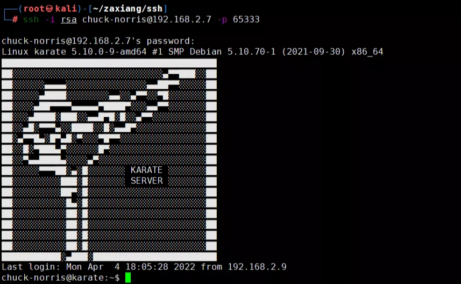Screen dimensions: 461x284
Task: Click the 'chuck-norris@karate:~$' shell prompt
Action: click(61, 278)
